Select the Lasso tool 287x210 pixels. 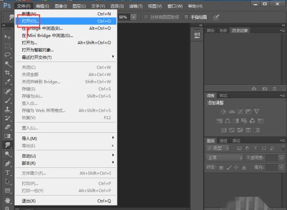coord(7,55)
